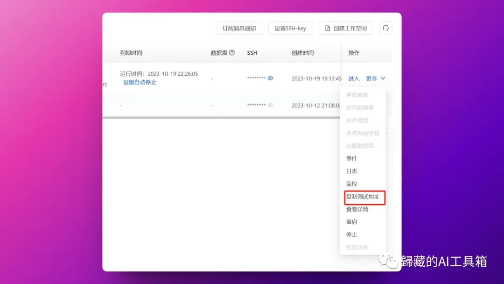Toggle SSH eye icon in 2023-10-12 row
Screen dimensions: 504x284
[x=270, y=105]
